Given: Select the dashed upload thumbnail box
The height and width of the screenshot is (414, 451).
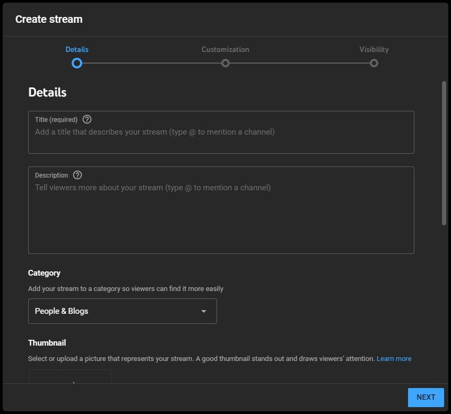Looking at the screenshot, I should click(70, 376).
